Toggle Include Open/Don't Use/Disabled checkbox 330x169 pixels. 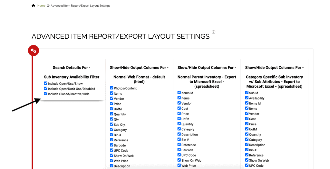click(x=46, y=89)
